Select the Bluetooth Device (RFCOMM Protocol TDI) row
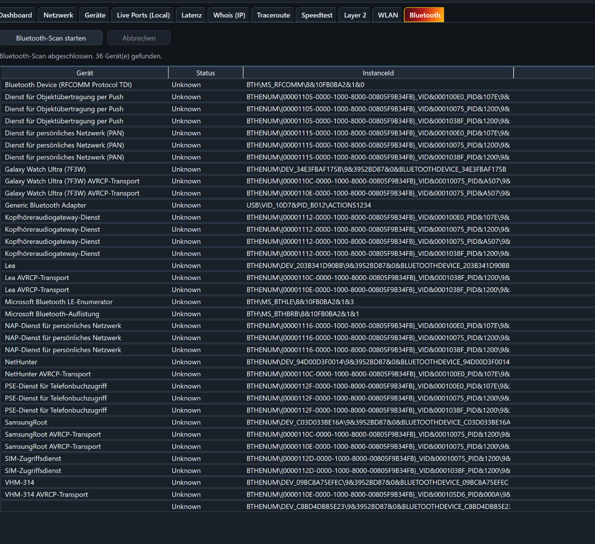The height and width of the screenshot is (544, 595). pos(297,85)
